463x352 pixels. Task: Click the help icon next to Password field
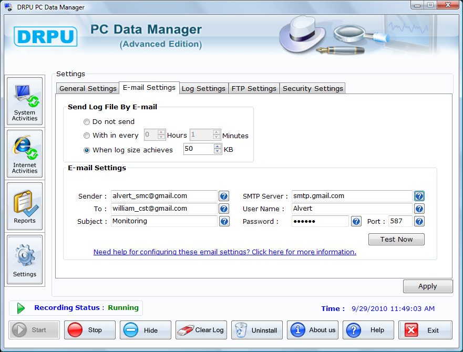[356, 221]
